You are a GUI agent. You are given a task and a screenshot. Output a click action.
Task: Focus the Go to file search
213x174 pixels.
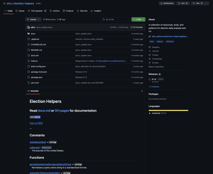[x=115, y=19]
